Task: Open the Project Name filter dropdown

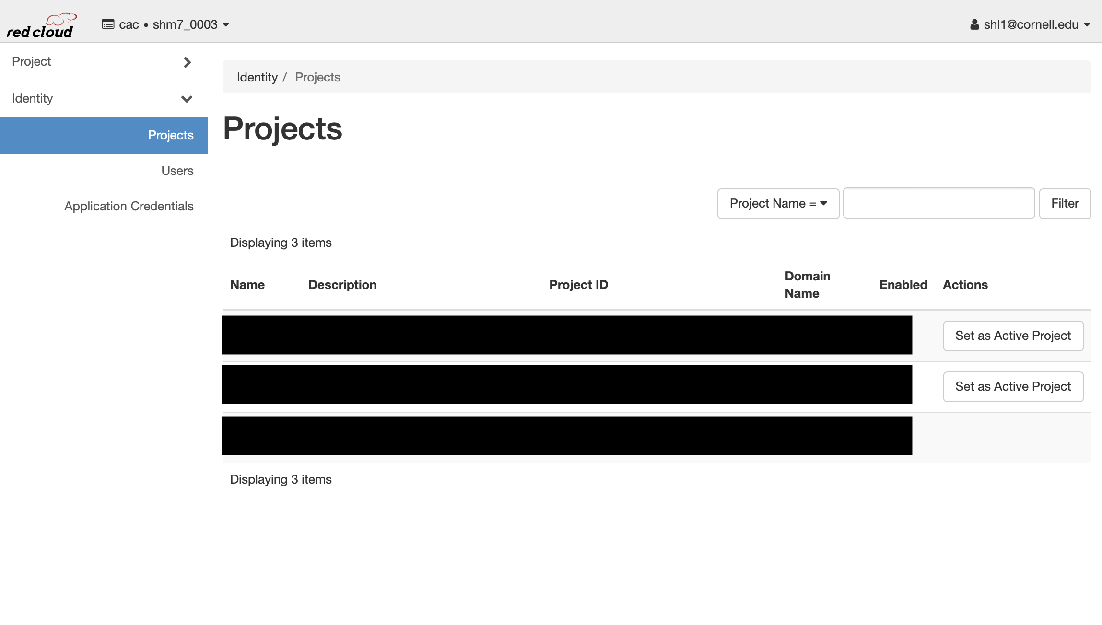Action: click(x=778, y=203)
